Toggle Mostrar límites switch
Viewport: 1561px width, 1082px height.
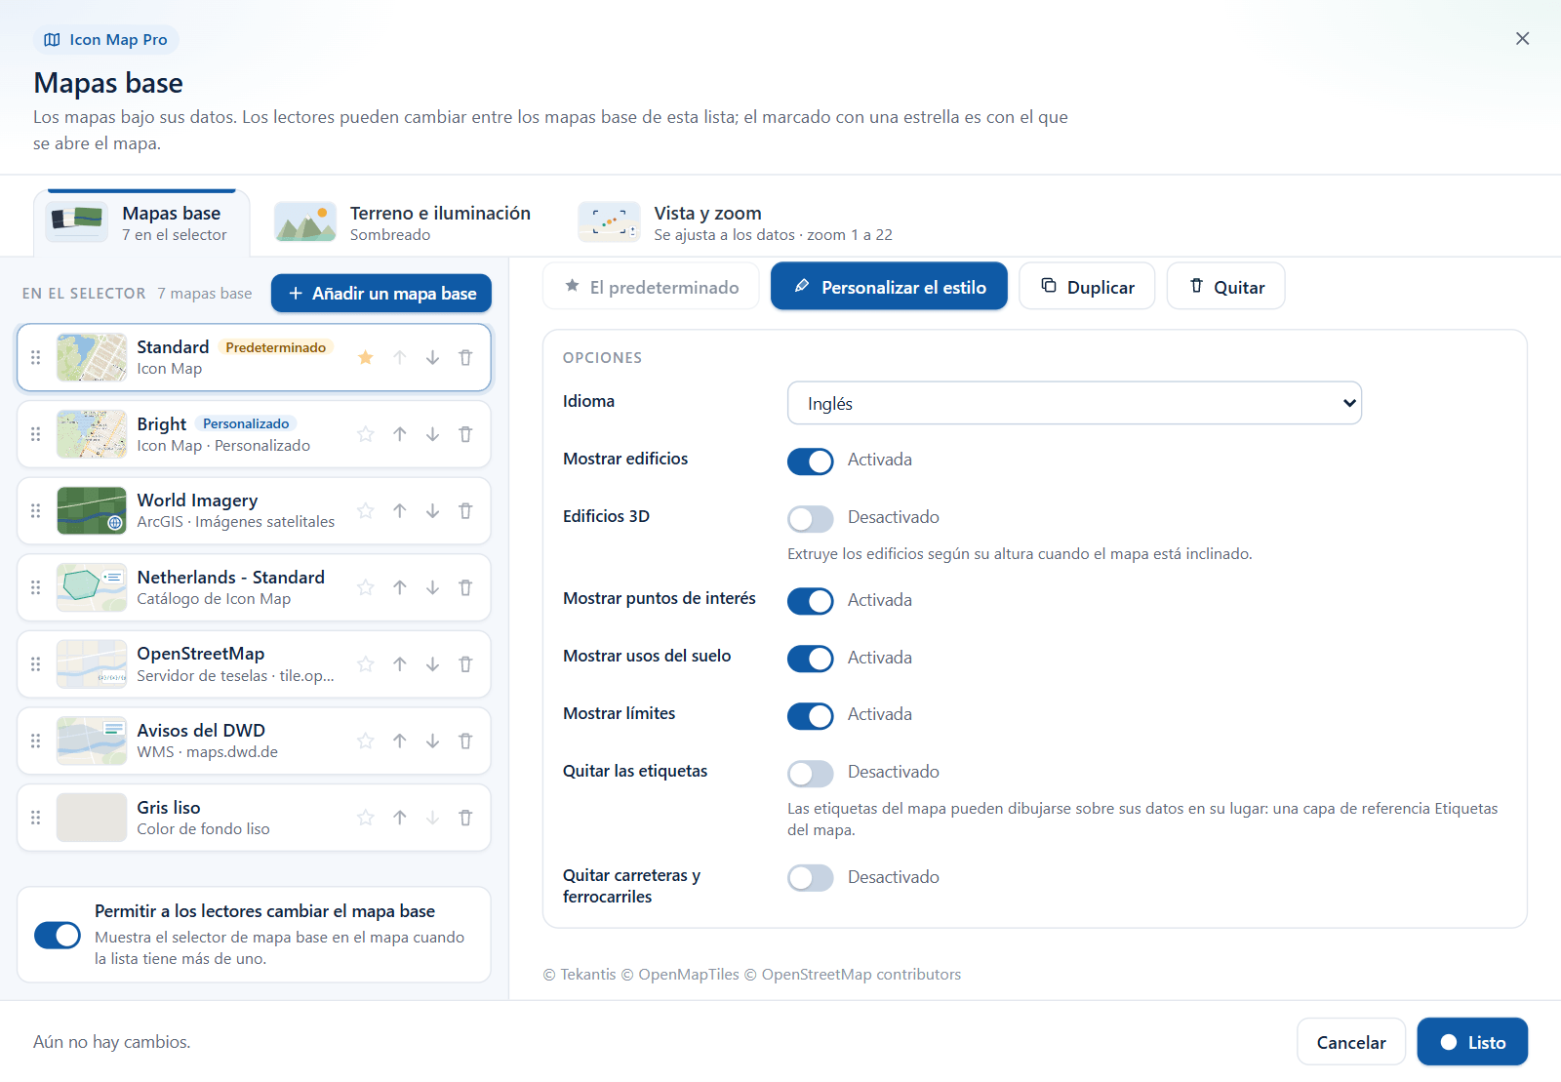811,715
